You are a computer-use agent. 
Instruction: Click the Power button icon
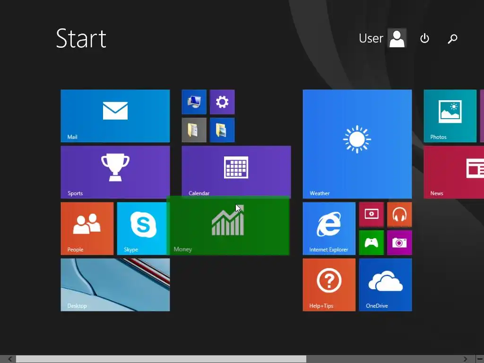pyautogui.click(x=425, y=38)
